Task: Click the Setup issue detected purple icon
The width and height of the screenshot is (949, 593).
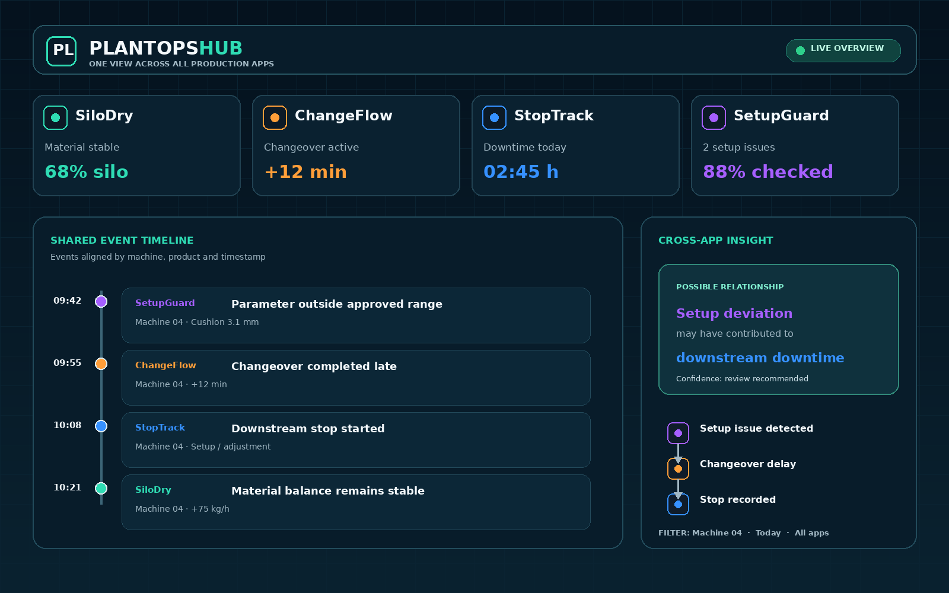Action: (678, 433)
